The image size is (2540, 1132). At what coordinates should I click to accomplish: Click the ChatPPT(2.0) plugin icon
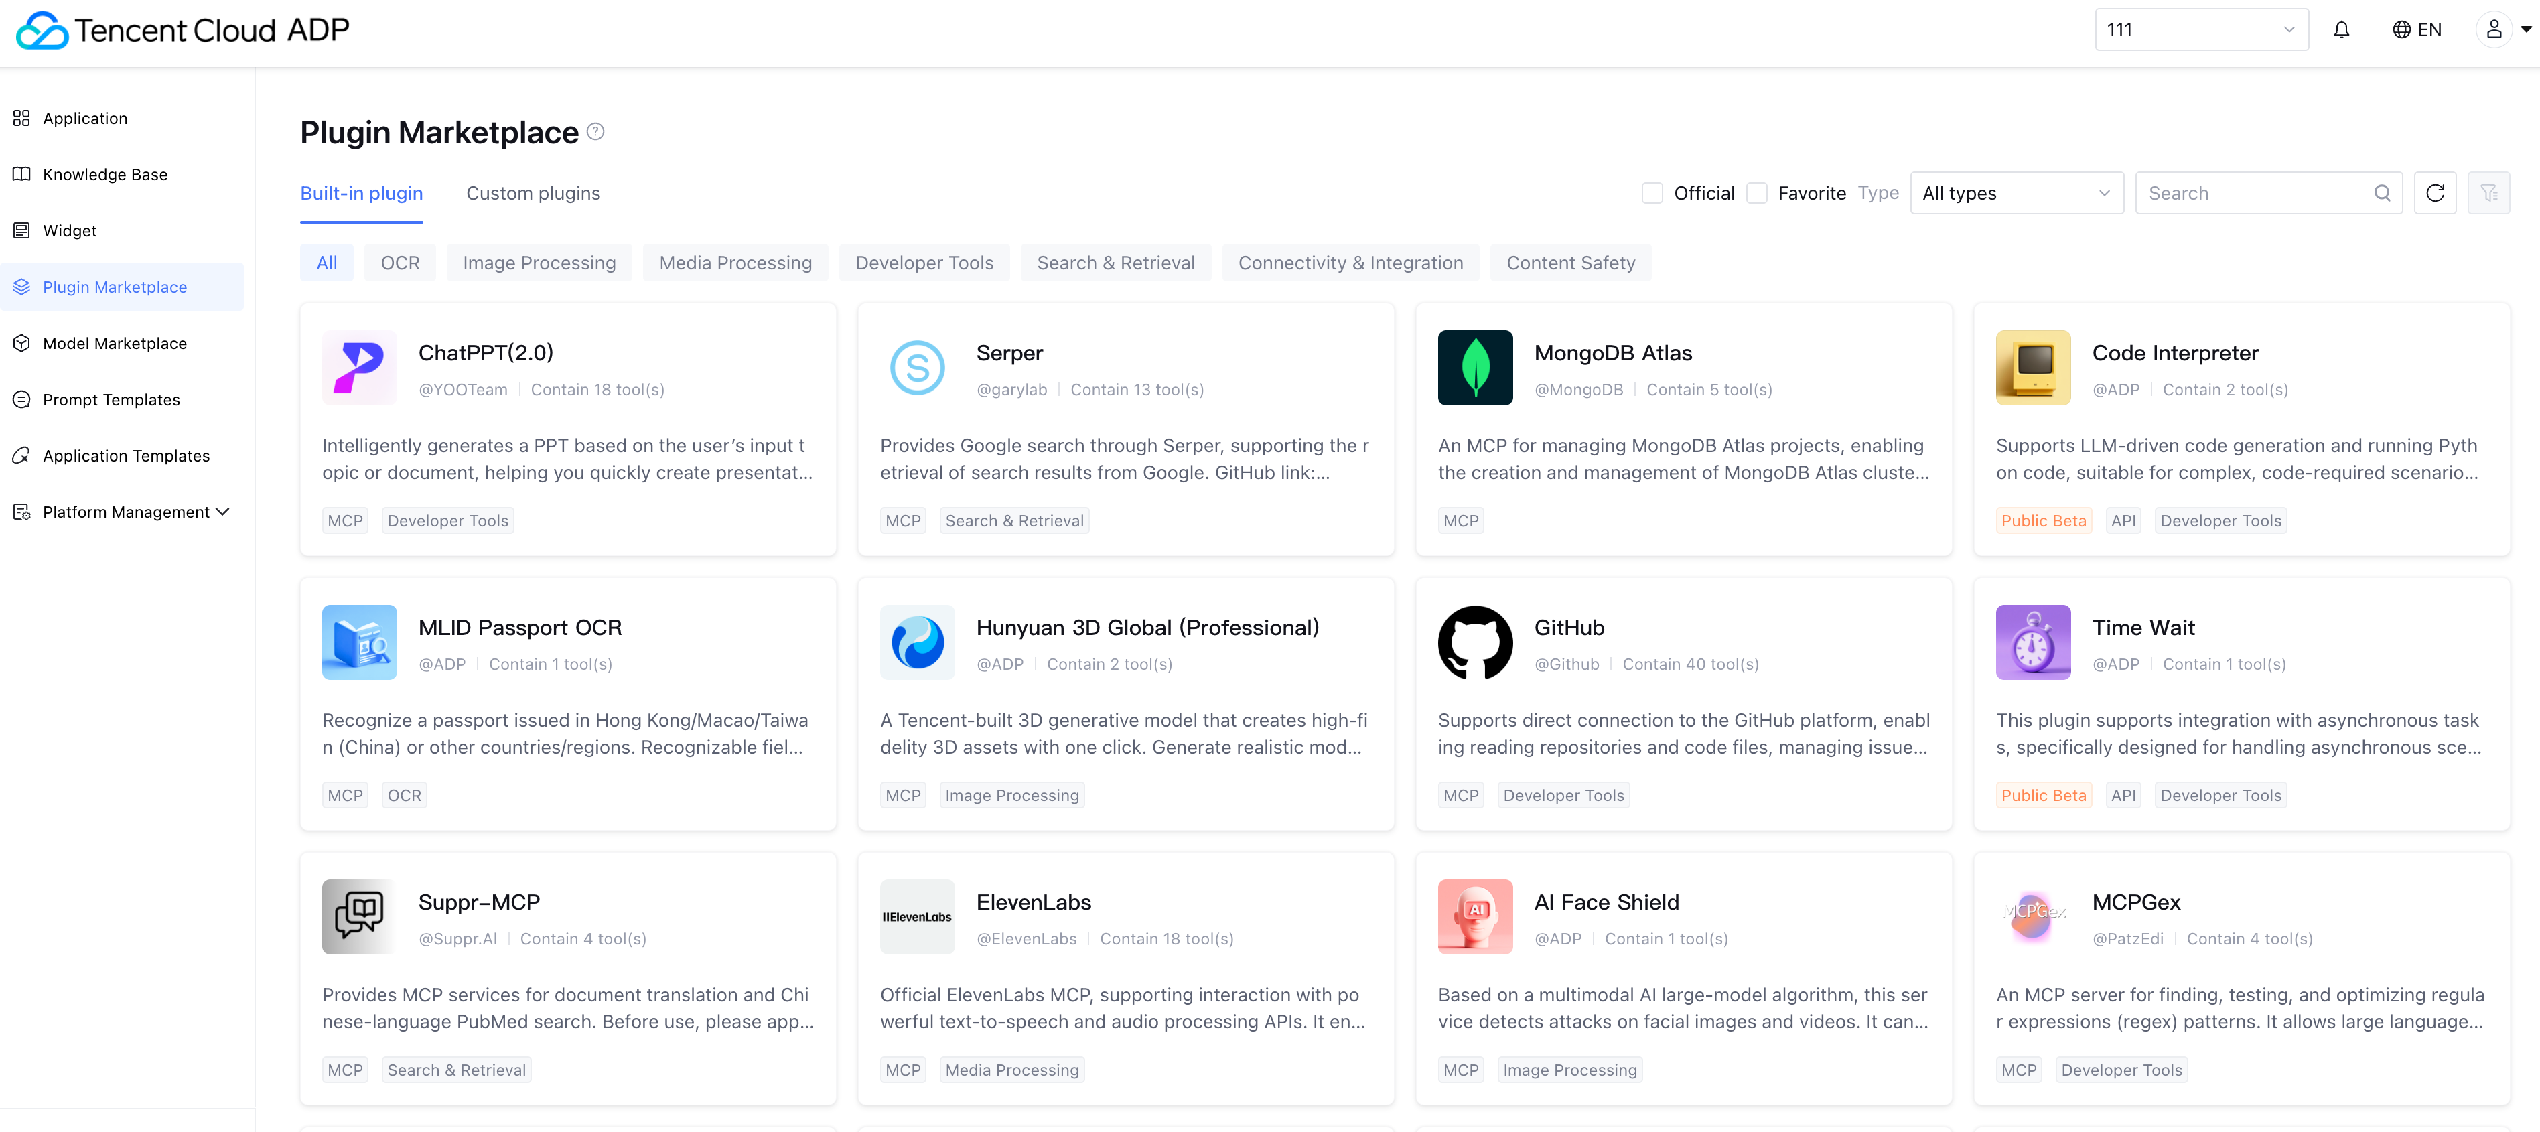(359, 368)
